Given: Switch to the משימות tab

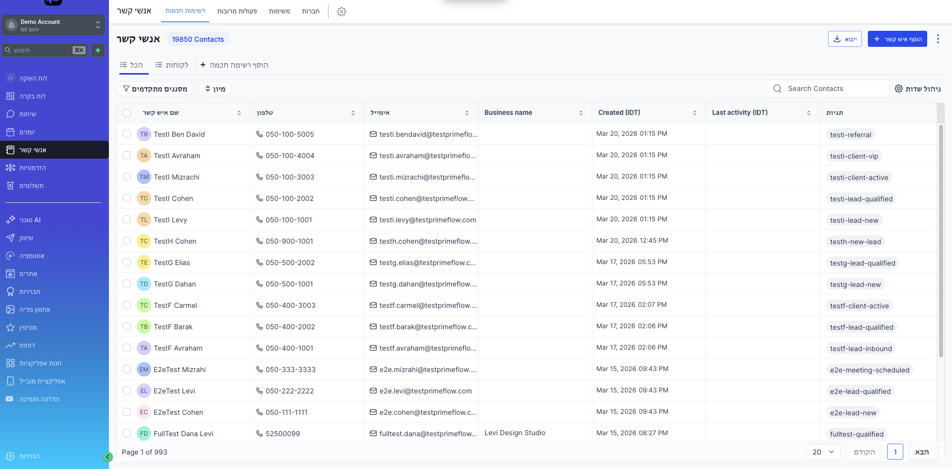Looking at the screenshot, I should pos(280,11).
